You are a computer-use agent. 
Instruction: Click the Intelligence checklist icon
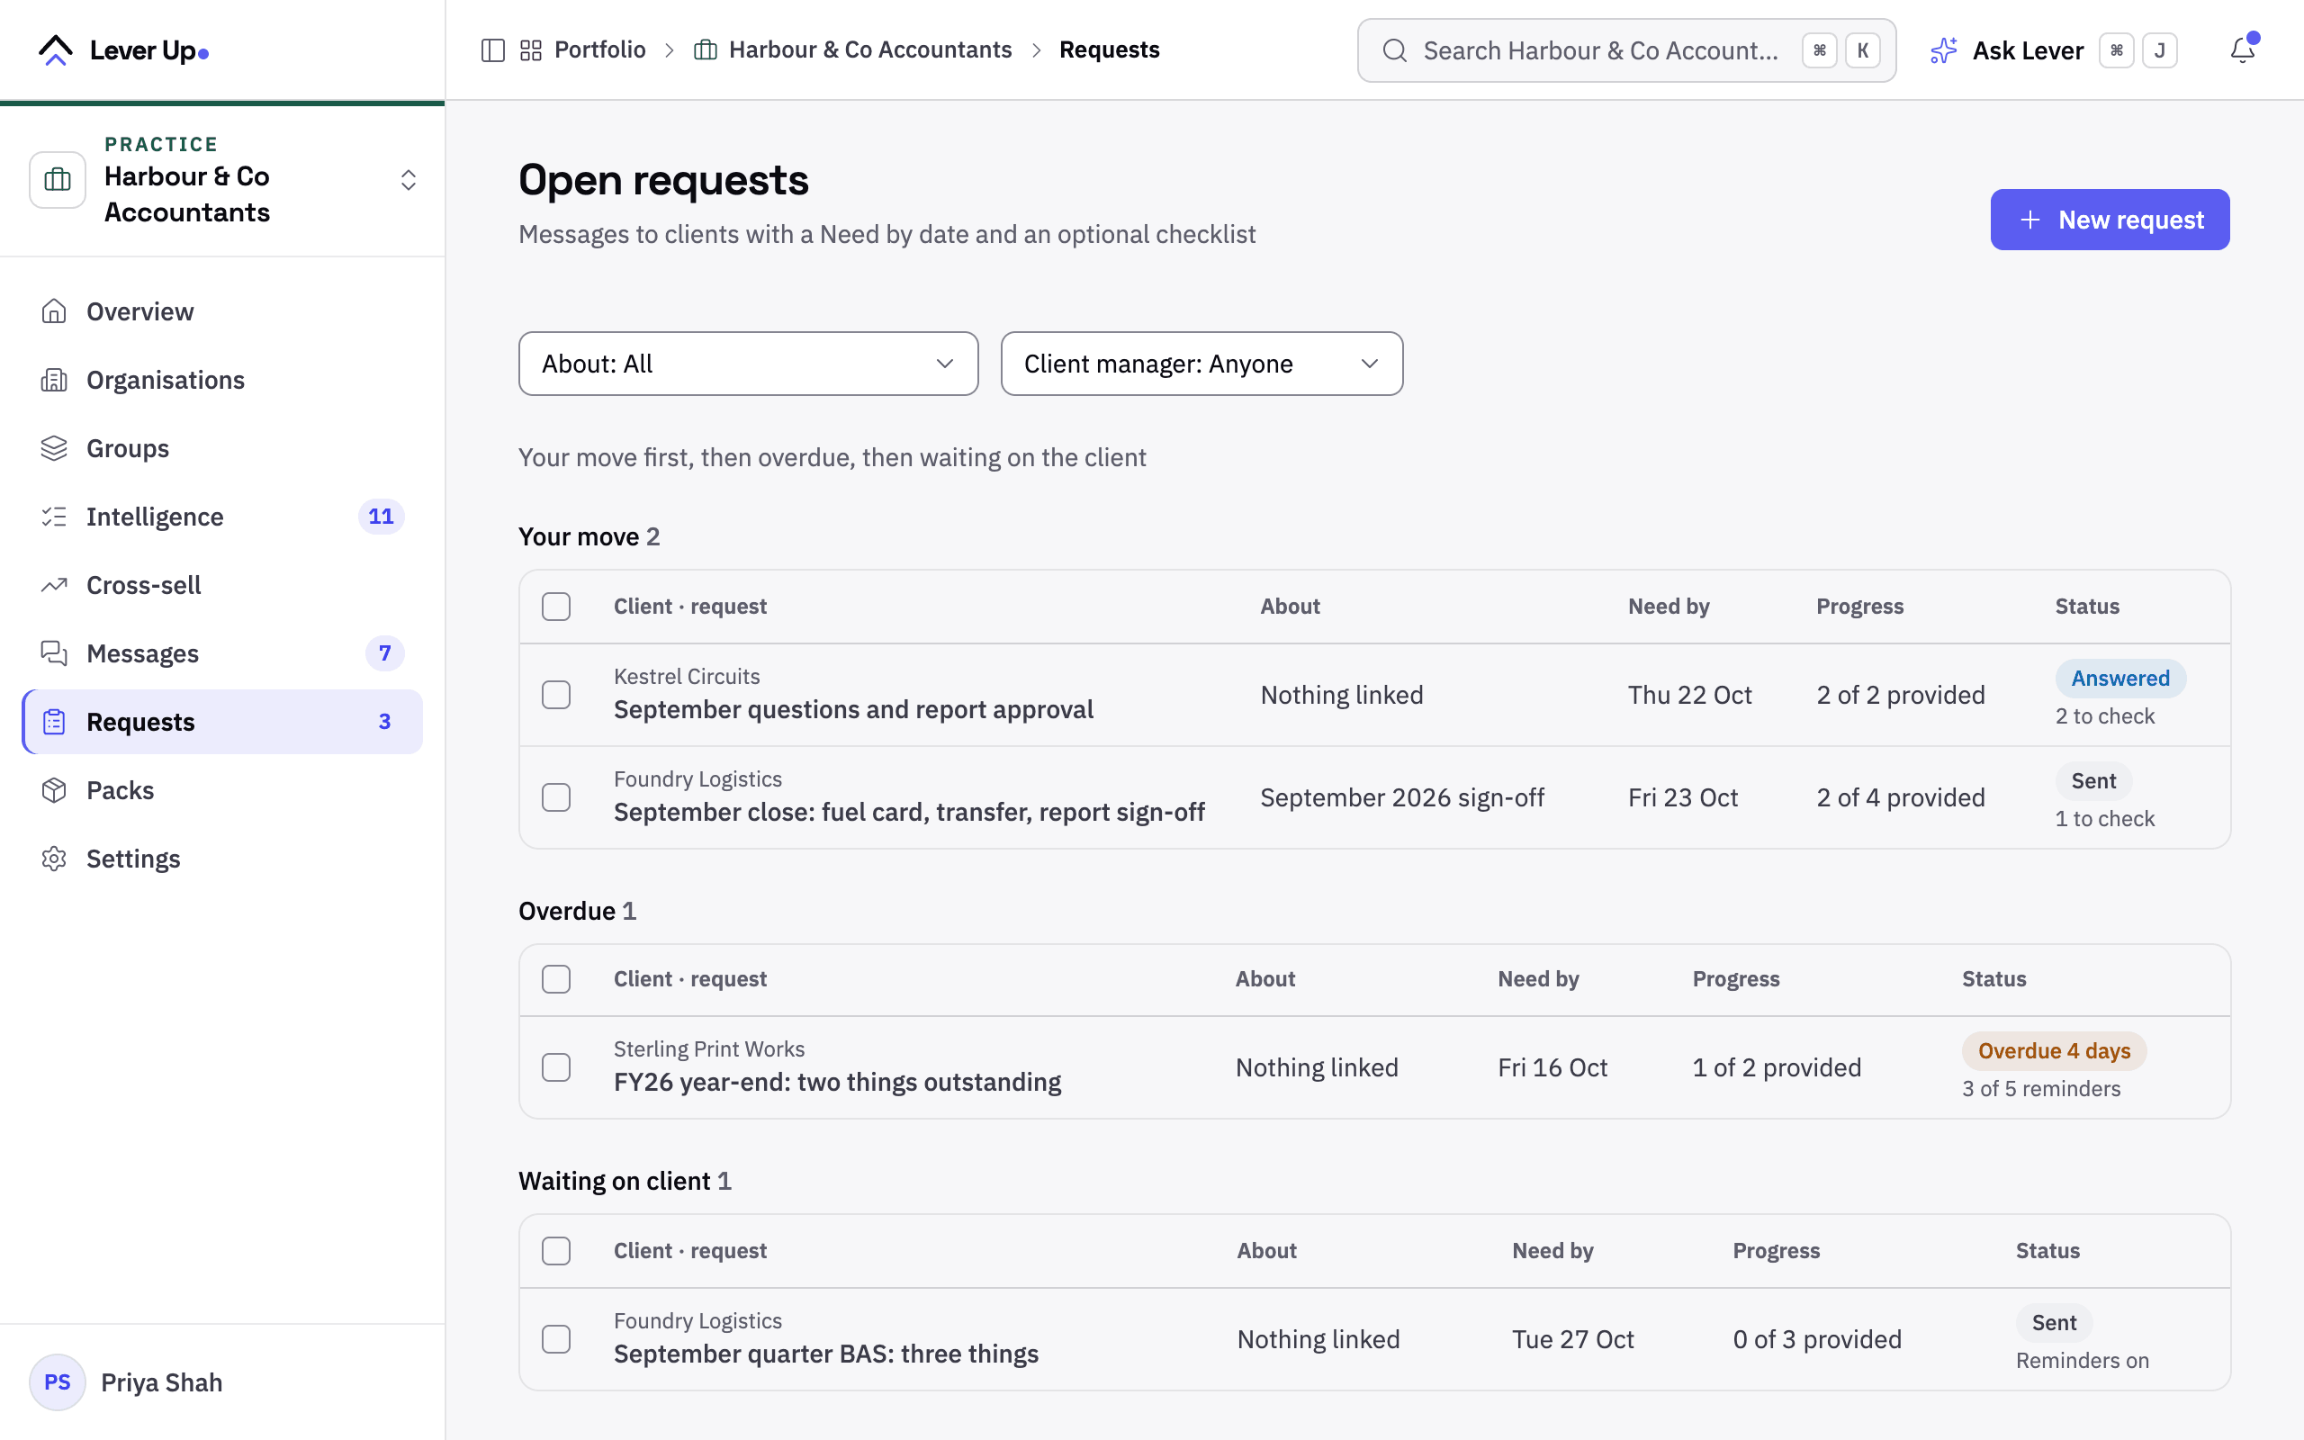click(x=54, y=517)
